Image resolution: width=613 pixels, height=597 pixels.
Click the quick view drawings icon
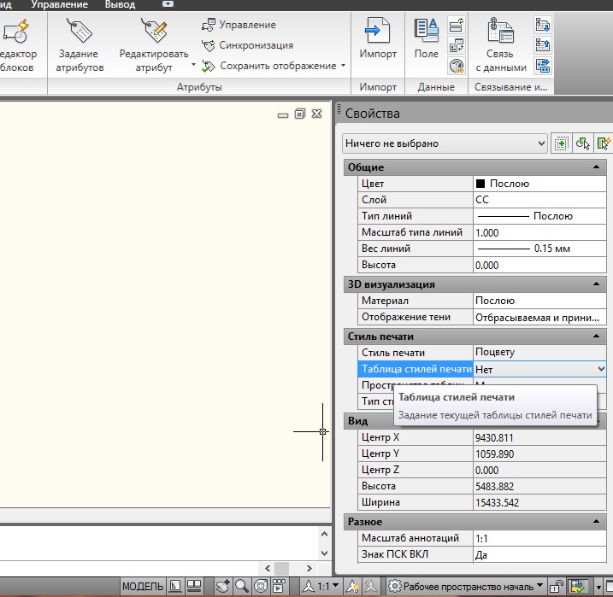(x=194, y=586)
